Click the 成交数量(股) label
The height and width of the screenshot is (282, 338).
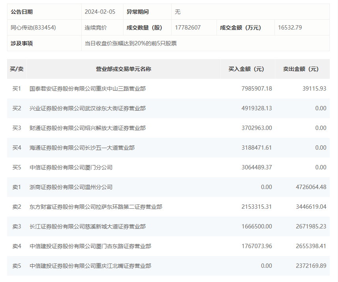coord(144,28)
